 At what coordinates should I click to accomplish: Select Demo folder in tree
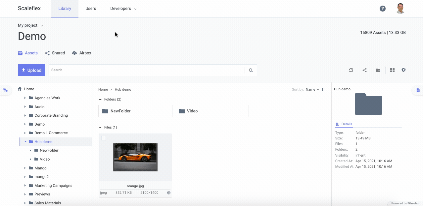(39, 124)
